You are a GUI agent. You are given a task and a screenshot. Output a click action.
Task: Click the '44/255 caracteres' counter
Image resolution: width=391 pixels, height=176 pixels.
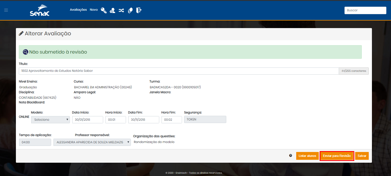pos(354,71)
